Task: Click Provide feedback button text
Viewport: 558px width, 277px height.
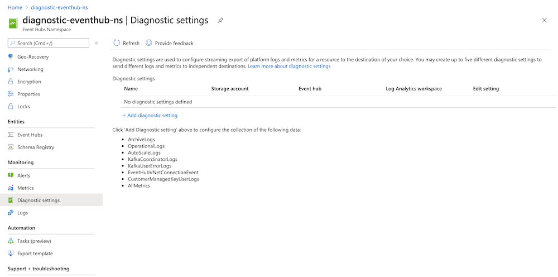Action: (174, 44)
